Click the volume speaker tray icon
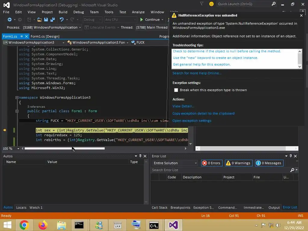This screenshot has height=231, width=308. coord(278,225)
